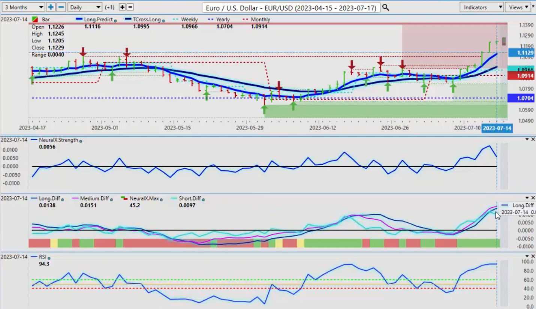This screenshot has width=536, height=309.
Task: Click the blue plus zoom-in button
Action: tap(51, 7)
